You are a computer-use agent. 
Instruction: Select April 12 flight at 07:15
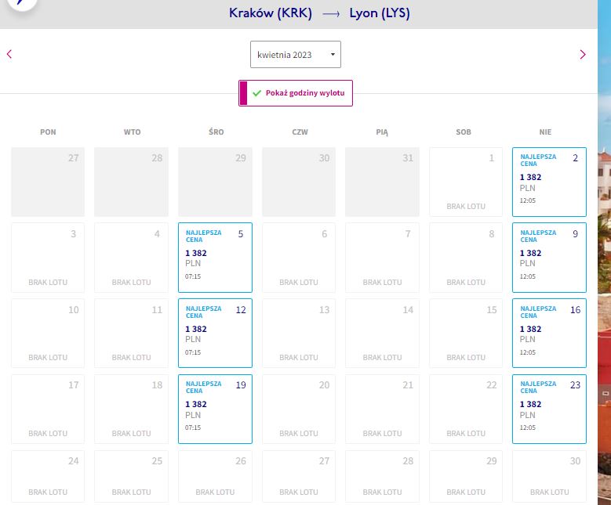(x=215, y=333)
